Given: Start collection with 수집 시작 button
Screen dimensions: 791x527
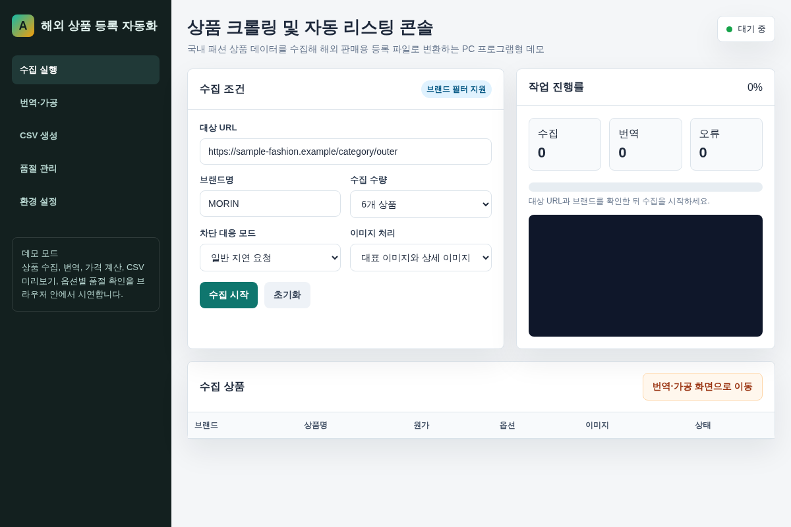Looking at the screenshot, I should point(229,295).
